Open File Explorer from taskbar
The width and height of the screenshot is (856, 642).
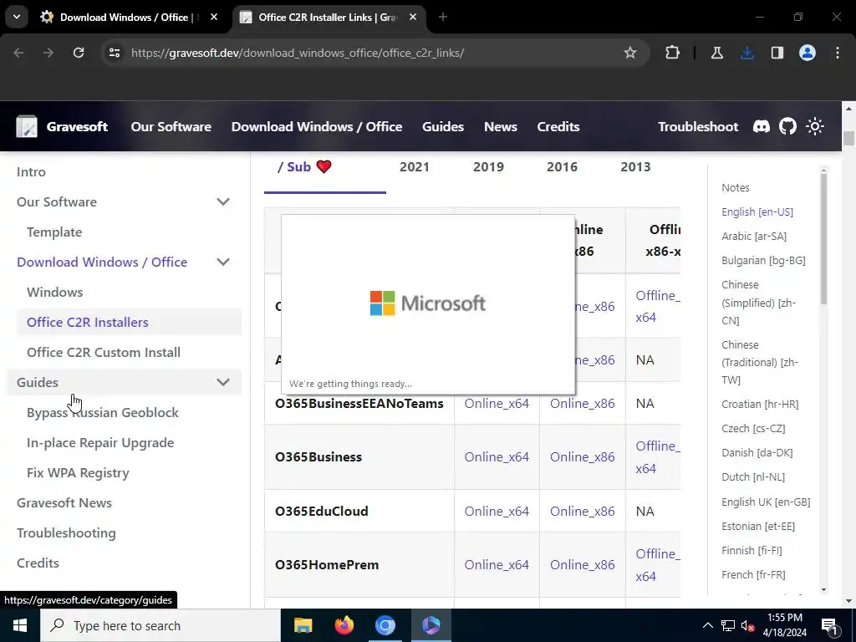(303, 625)
